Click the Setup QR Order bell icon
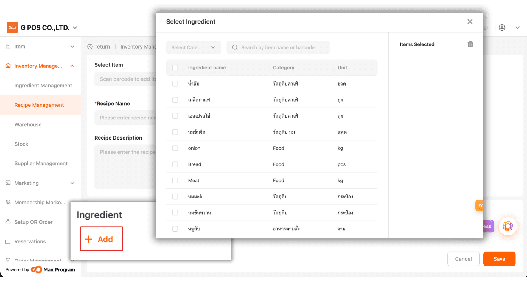This screenshot has height=296, width=527. click(x=8, y=222)
